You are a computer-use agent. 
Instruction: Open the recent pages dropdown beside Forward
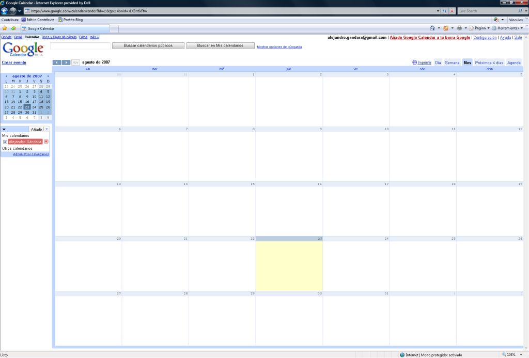click(x=19, y=11)
